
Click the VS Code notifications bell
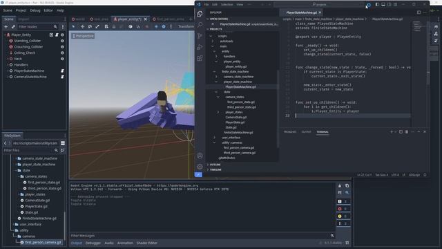coord(425,175)
